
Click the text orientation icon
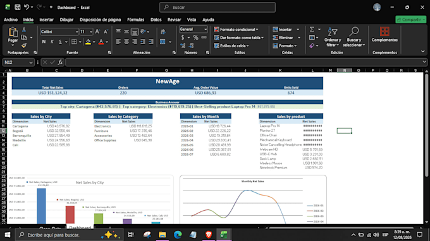point(143,32)
